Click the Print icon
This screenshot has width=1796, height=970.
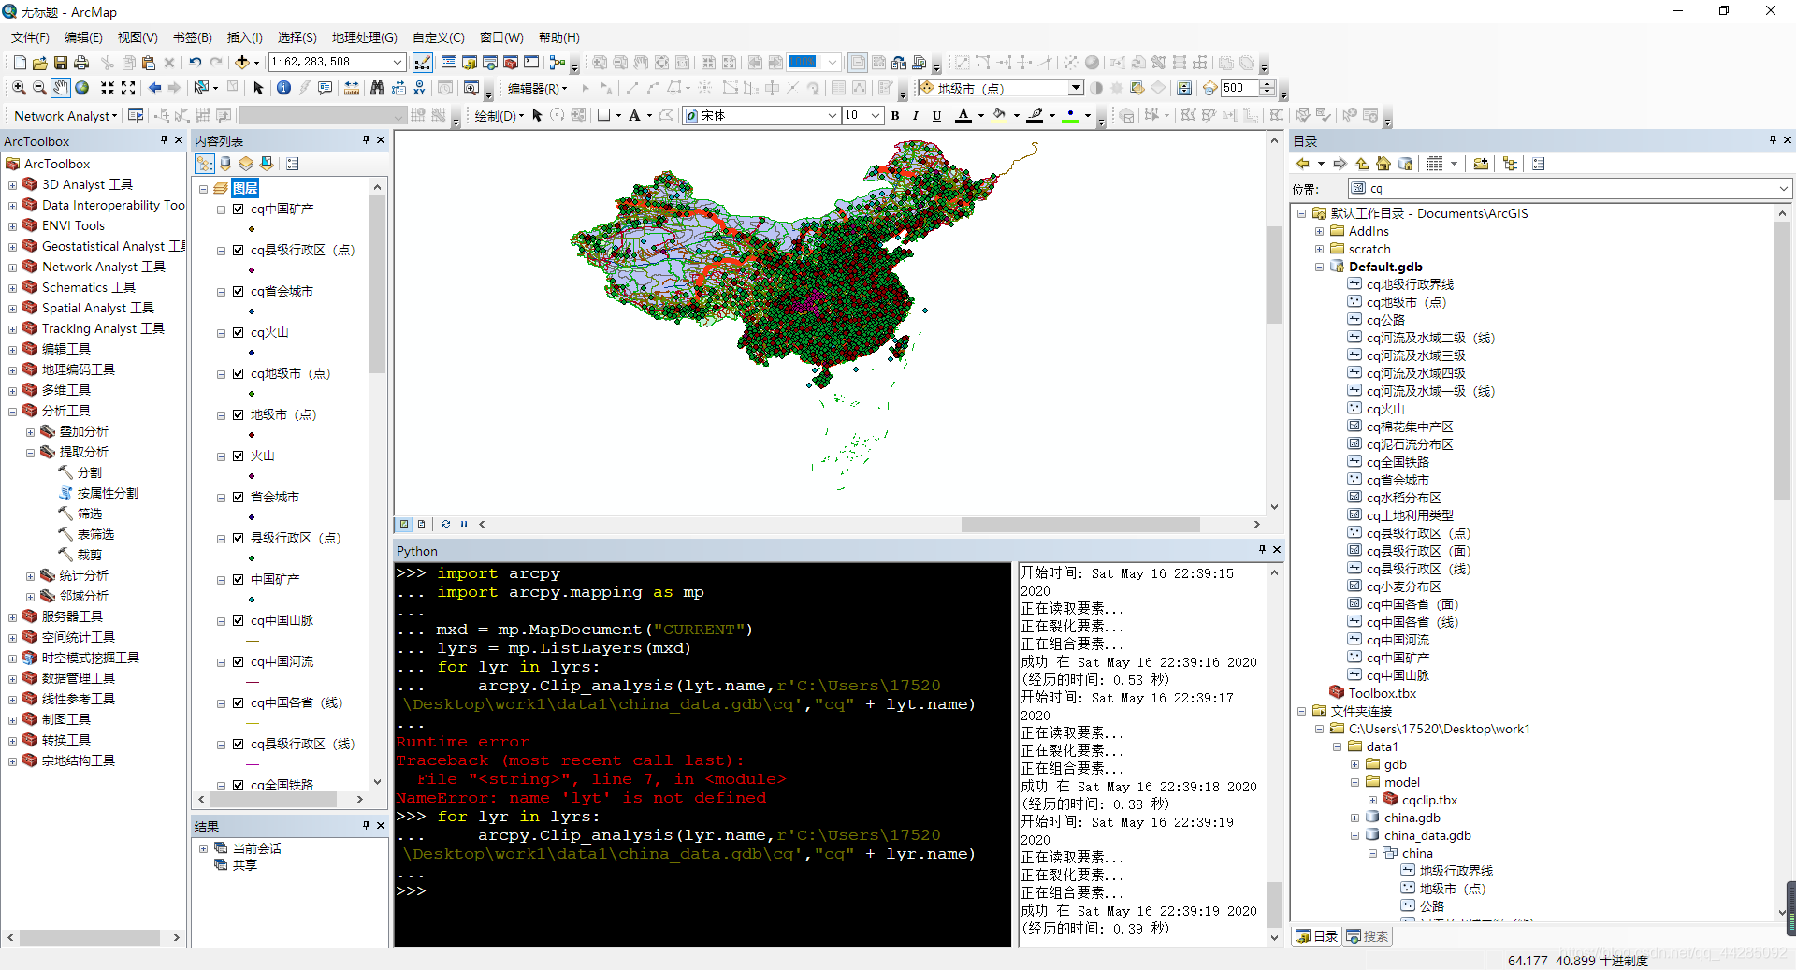81,63
